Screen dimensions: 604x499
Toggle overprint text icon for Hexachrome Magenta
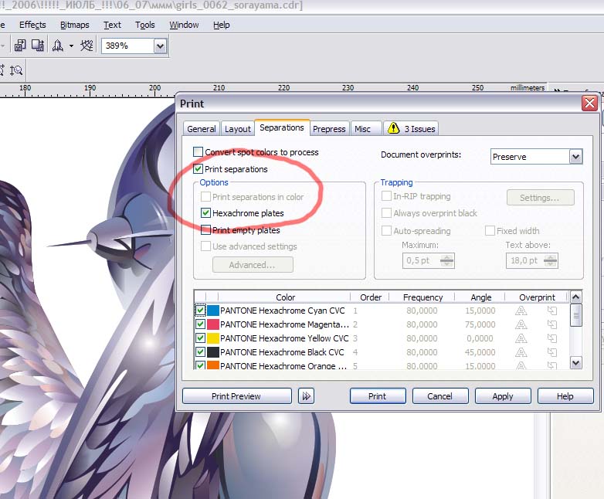(521, 324)
